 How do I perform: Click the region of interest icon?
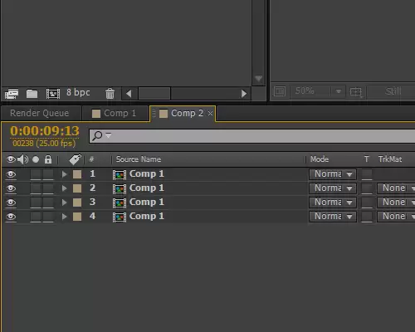356,91
